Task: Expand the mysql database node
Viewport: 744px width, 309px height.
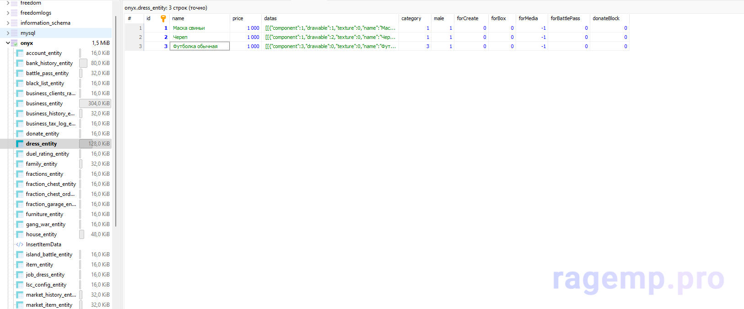Action: click(8, 33)
